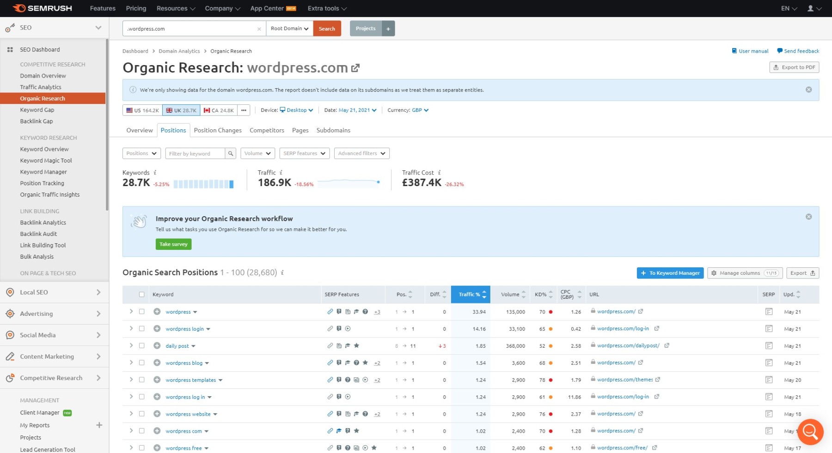
Task: Show more databases with ellipsis button
Action: click(x=244, y=110)
